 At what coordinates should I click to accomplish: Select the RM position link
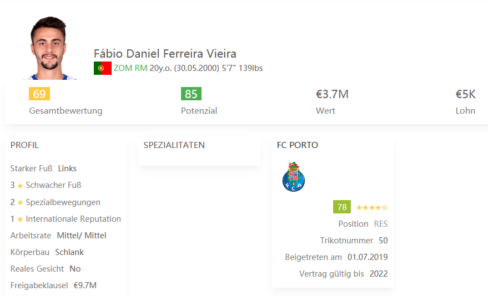coord(141,68)
